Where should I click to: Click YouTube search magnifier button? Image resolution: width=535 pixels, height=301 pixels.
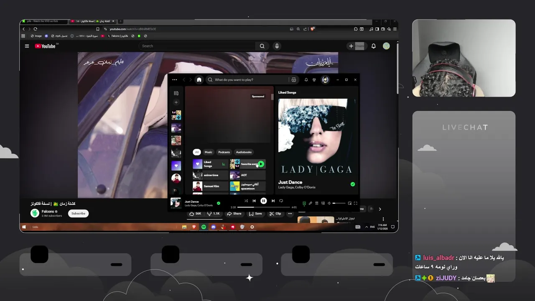tap(262, 46)
